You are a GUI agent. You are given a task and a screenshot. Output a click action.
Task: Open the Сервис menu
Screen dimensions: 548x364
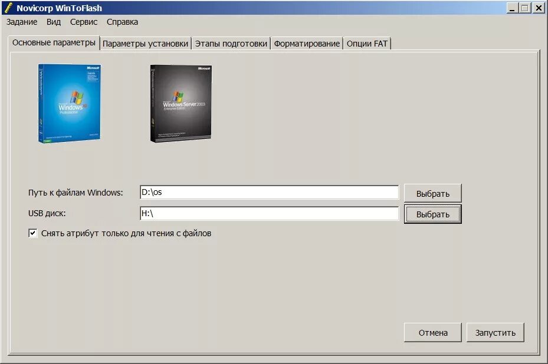point(84,22)
